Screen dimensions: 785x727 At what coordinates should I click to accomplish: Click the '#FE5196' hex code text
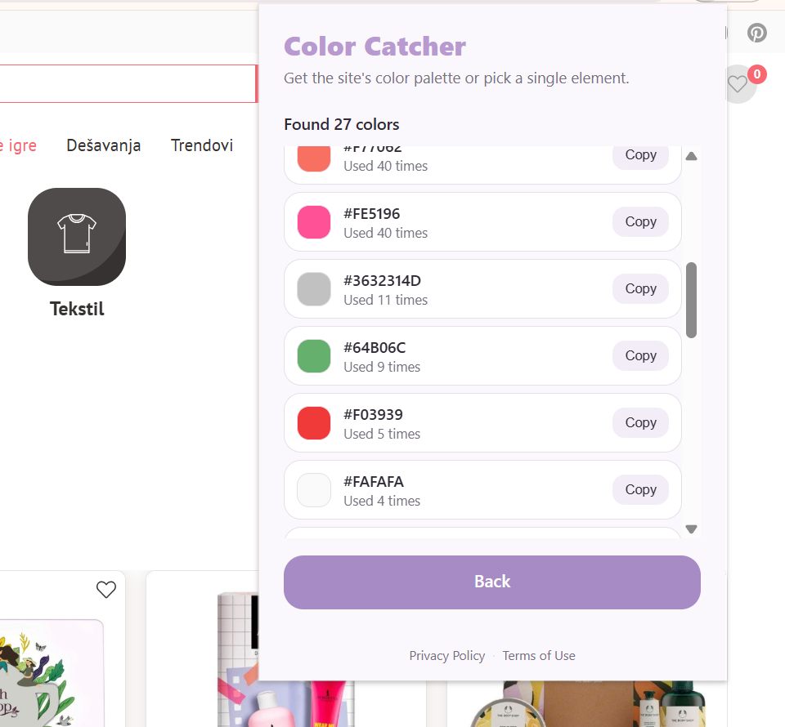tap(371, 214)
